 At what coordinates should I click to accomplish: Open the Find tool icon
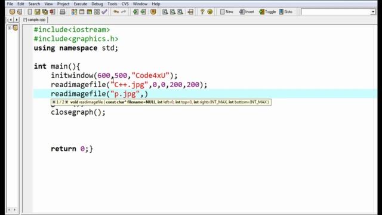point(165,12)
